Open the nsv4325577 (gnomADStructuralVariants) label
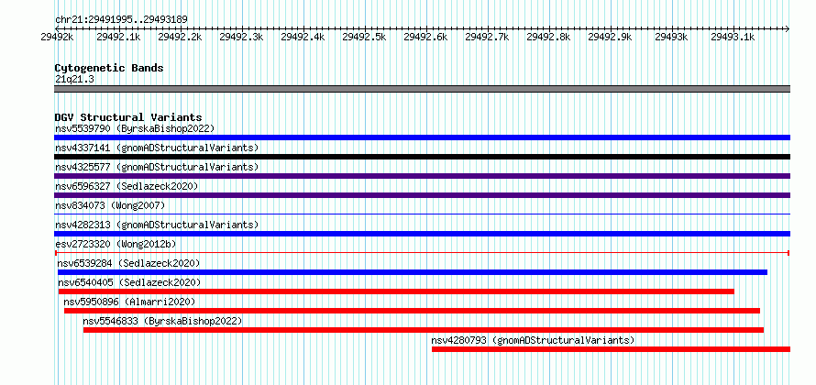The height and width of the screenshot is (385, 816). (x=157, y=167)
